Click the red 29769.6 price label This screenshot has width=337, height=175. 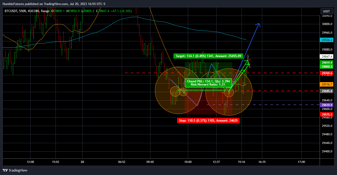(326, 73)
